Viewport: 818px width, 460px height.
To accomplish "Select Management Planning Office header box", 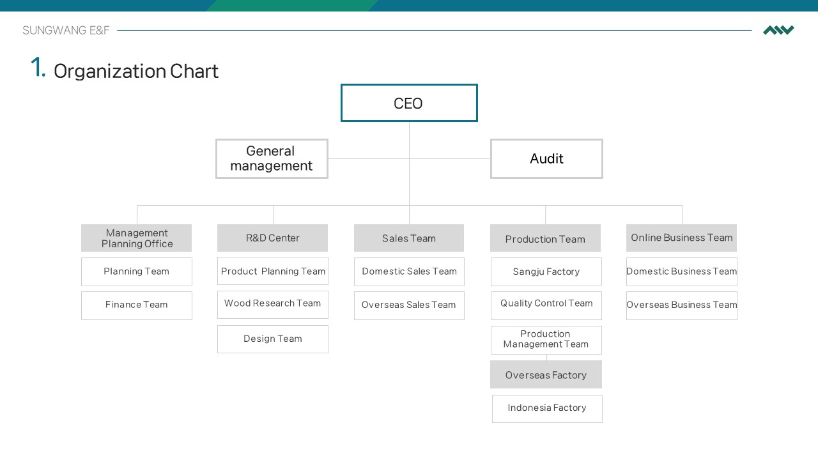I will 136,238.
